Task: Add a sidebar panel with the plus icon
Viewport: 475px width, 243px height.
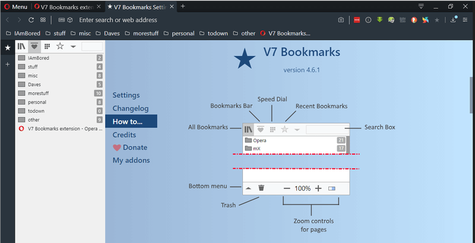Action: (x=8, y=65)
